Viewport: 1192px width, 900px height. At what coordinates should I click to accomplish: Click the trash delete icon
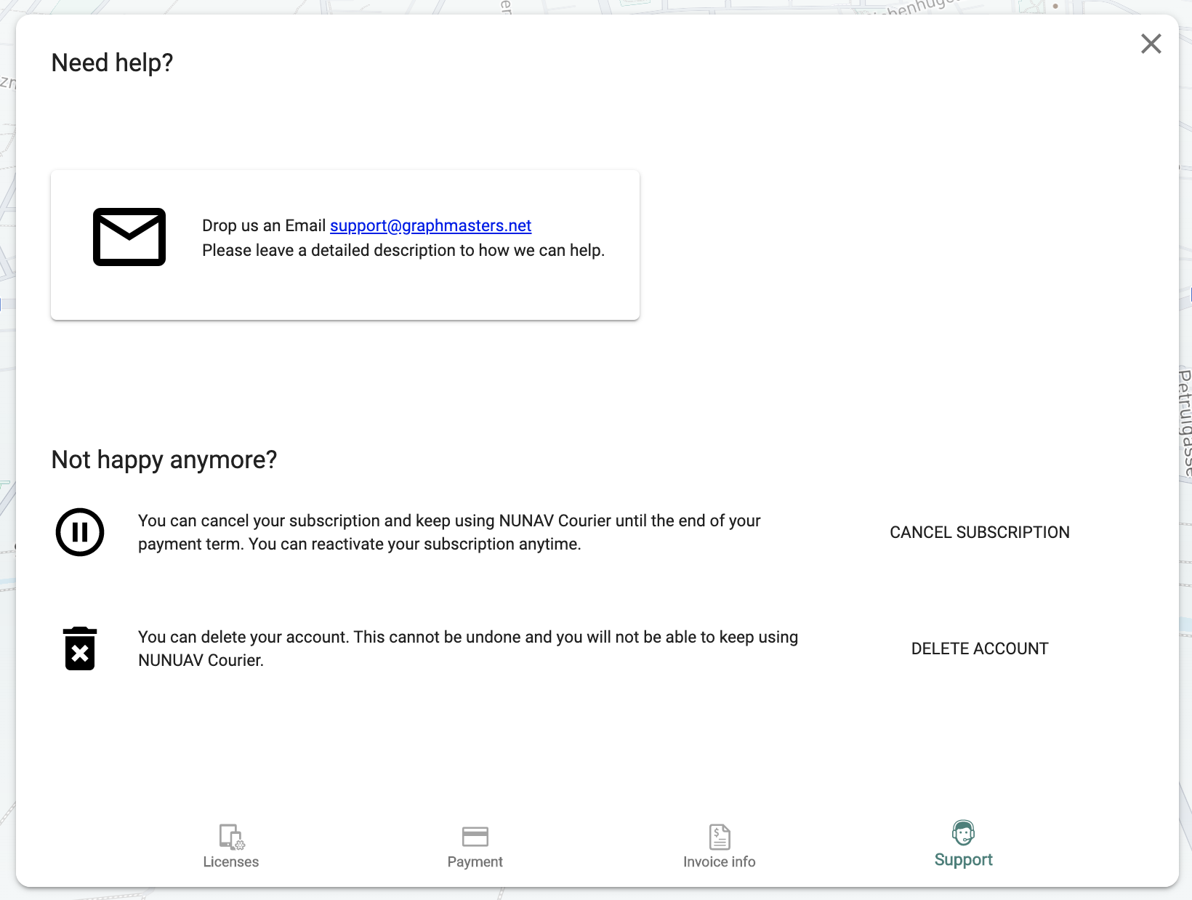80,648
